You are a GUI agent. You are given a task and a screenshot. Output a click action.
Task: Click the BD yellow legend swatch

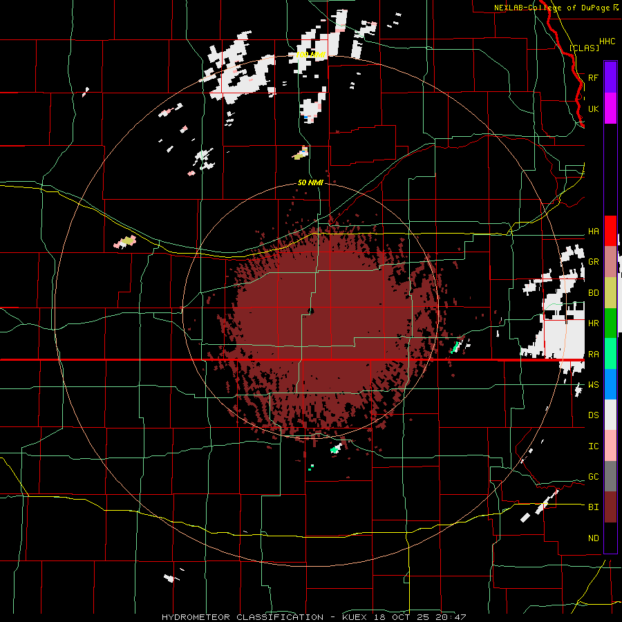[610, 293]
